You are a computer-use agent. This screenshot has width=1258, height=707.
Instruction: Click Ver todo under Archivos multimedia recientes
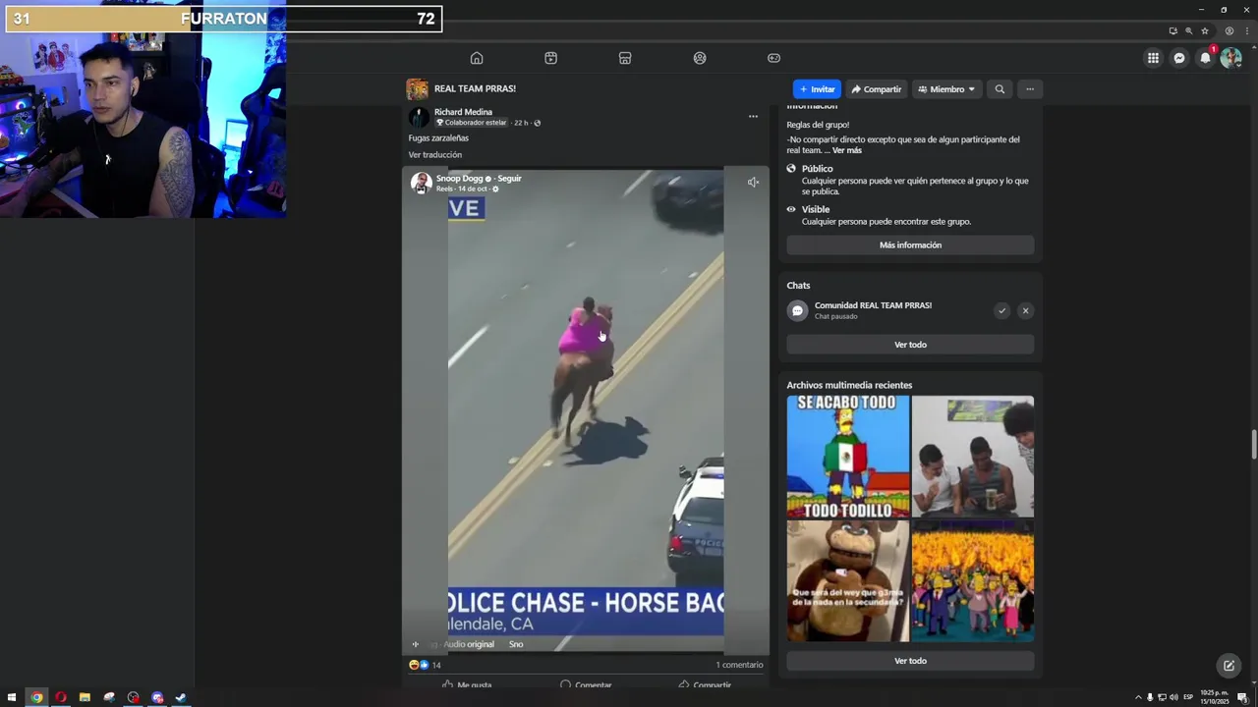pyautogui.click(x=910, y=661)
